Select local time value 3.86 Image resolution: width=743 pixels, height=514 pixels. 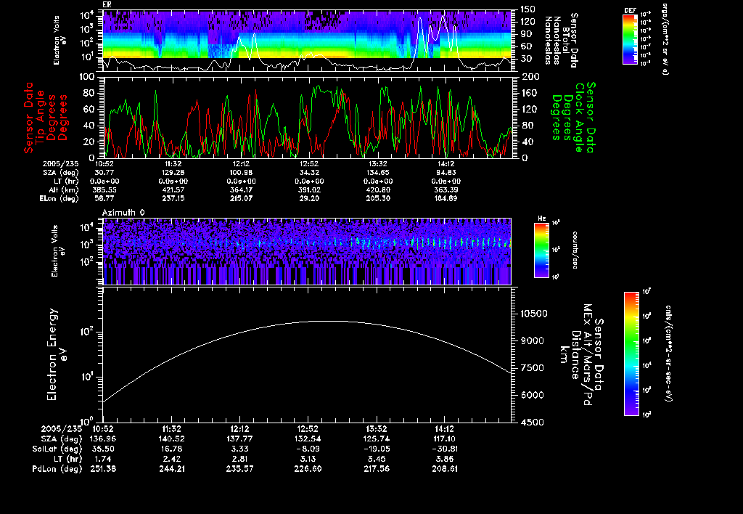click(x=446, y=459)
